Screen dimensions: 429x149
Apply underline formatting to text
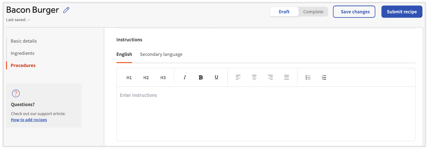point(216,77)
